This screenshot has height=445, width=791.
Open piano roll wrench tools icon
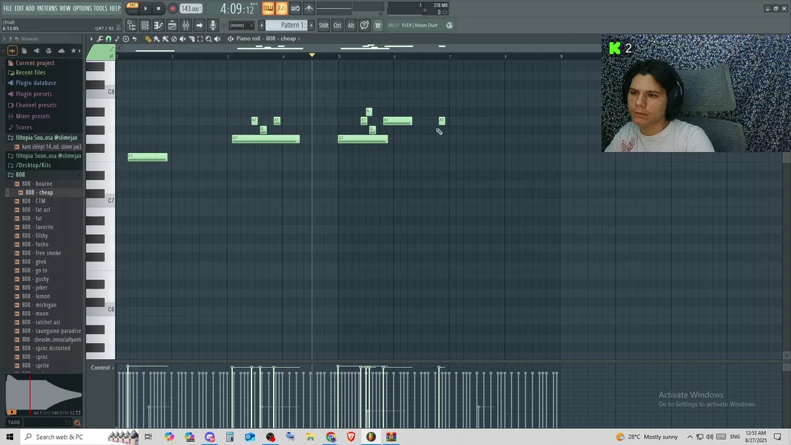pyautogui.click(x=100, y=39)
